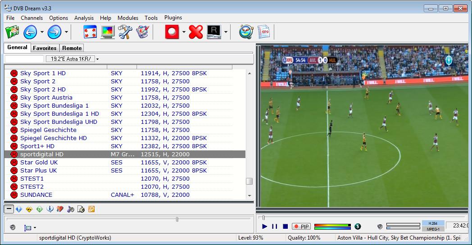This screenshot has width=472, height=245.
Task: Toggle fullscreen mode with red arrows icon
Action: [x=90, y=32]
